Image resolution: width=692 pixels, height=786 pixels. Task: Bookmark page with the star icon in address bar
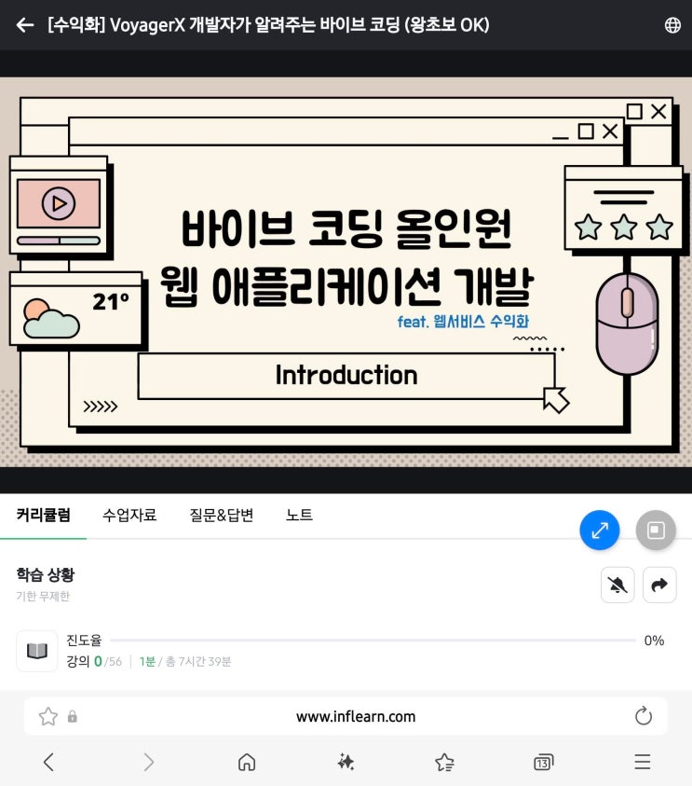point(48,716)
